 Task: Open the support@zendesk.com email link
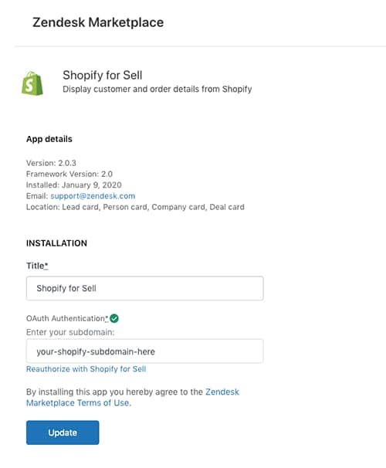click(93, 196)
